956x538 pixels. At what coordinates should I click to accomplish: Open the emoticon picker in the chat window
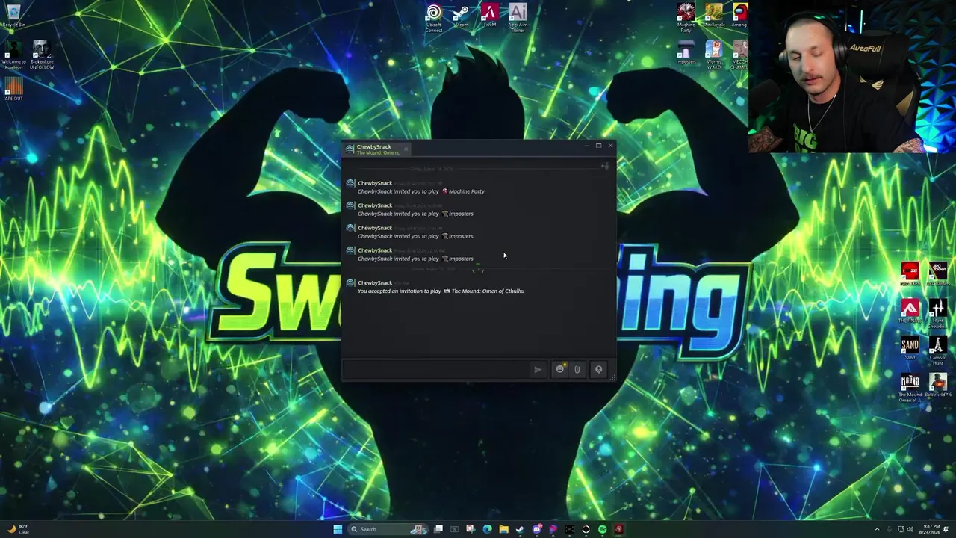[559, 369]
